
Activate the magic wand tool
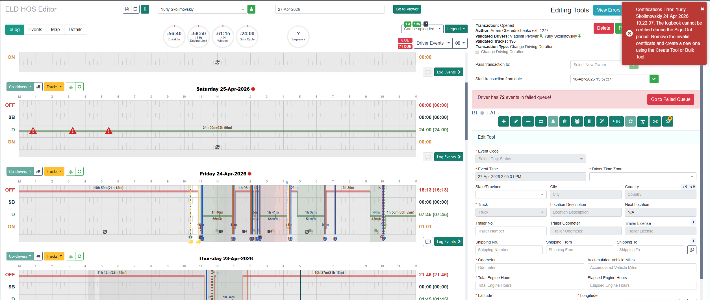coord(602,121)
